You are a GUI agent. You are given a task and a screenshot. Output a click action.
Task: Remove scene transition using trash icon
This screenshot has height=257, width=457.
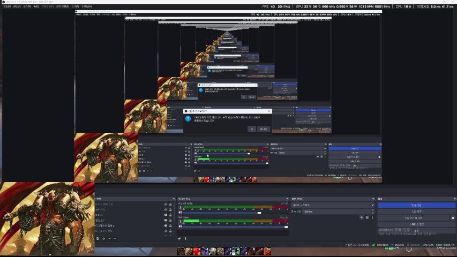pyautogui.click(x=367, y=217)
